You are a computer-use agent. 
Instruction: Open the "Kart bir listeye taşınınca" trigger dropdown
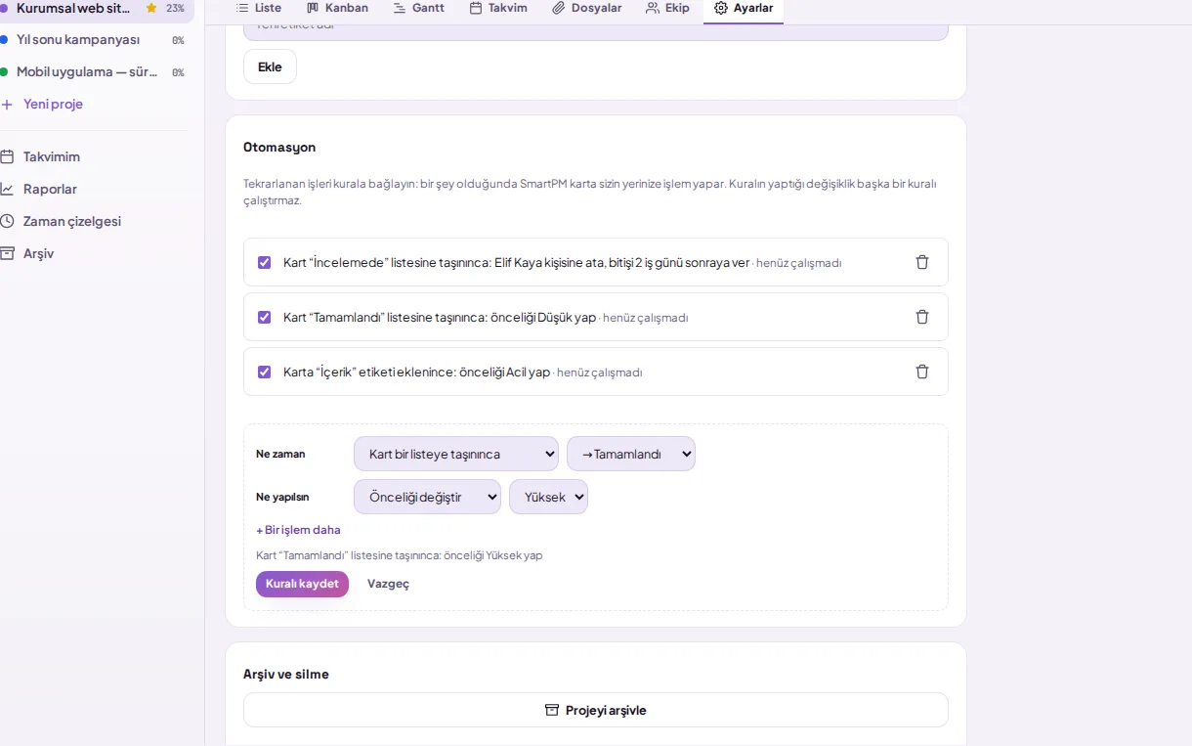[456, 454]
